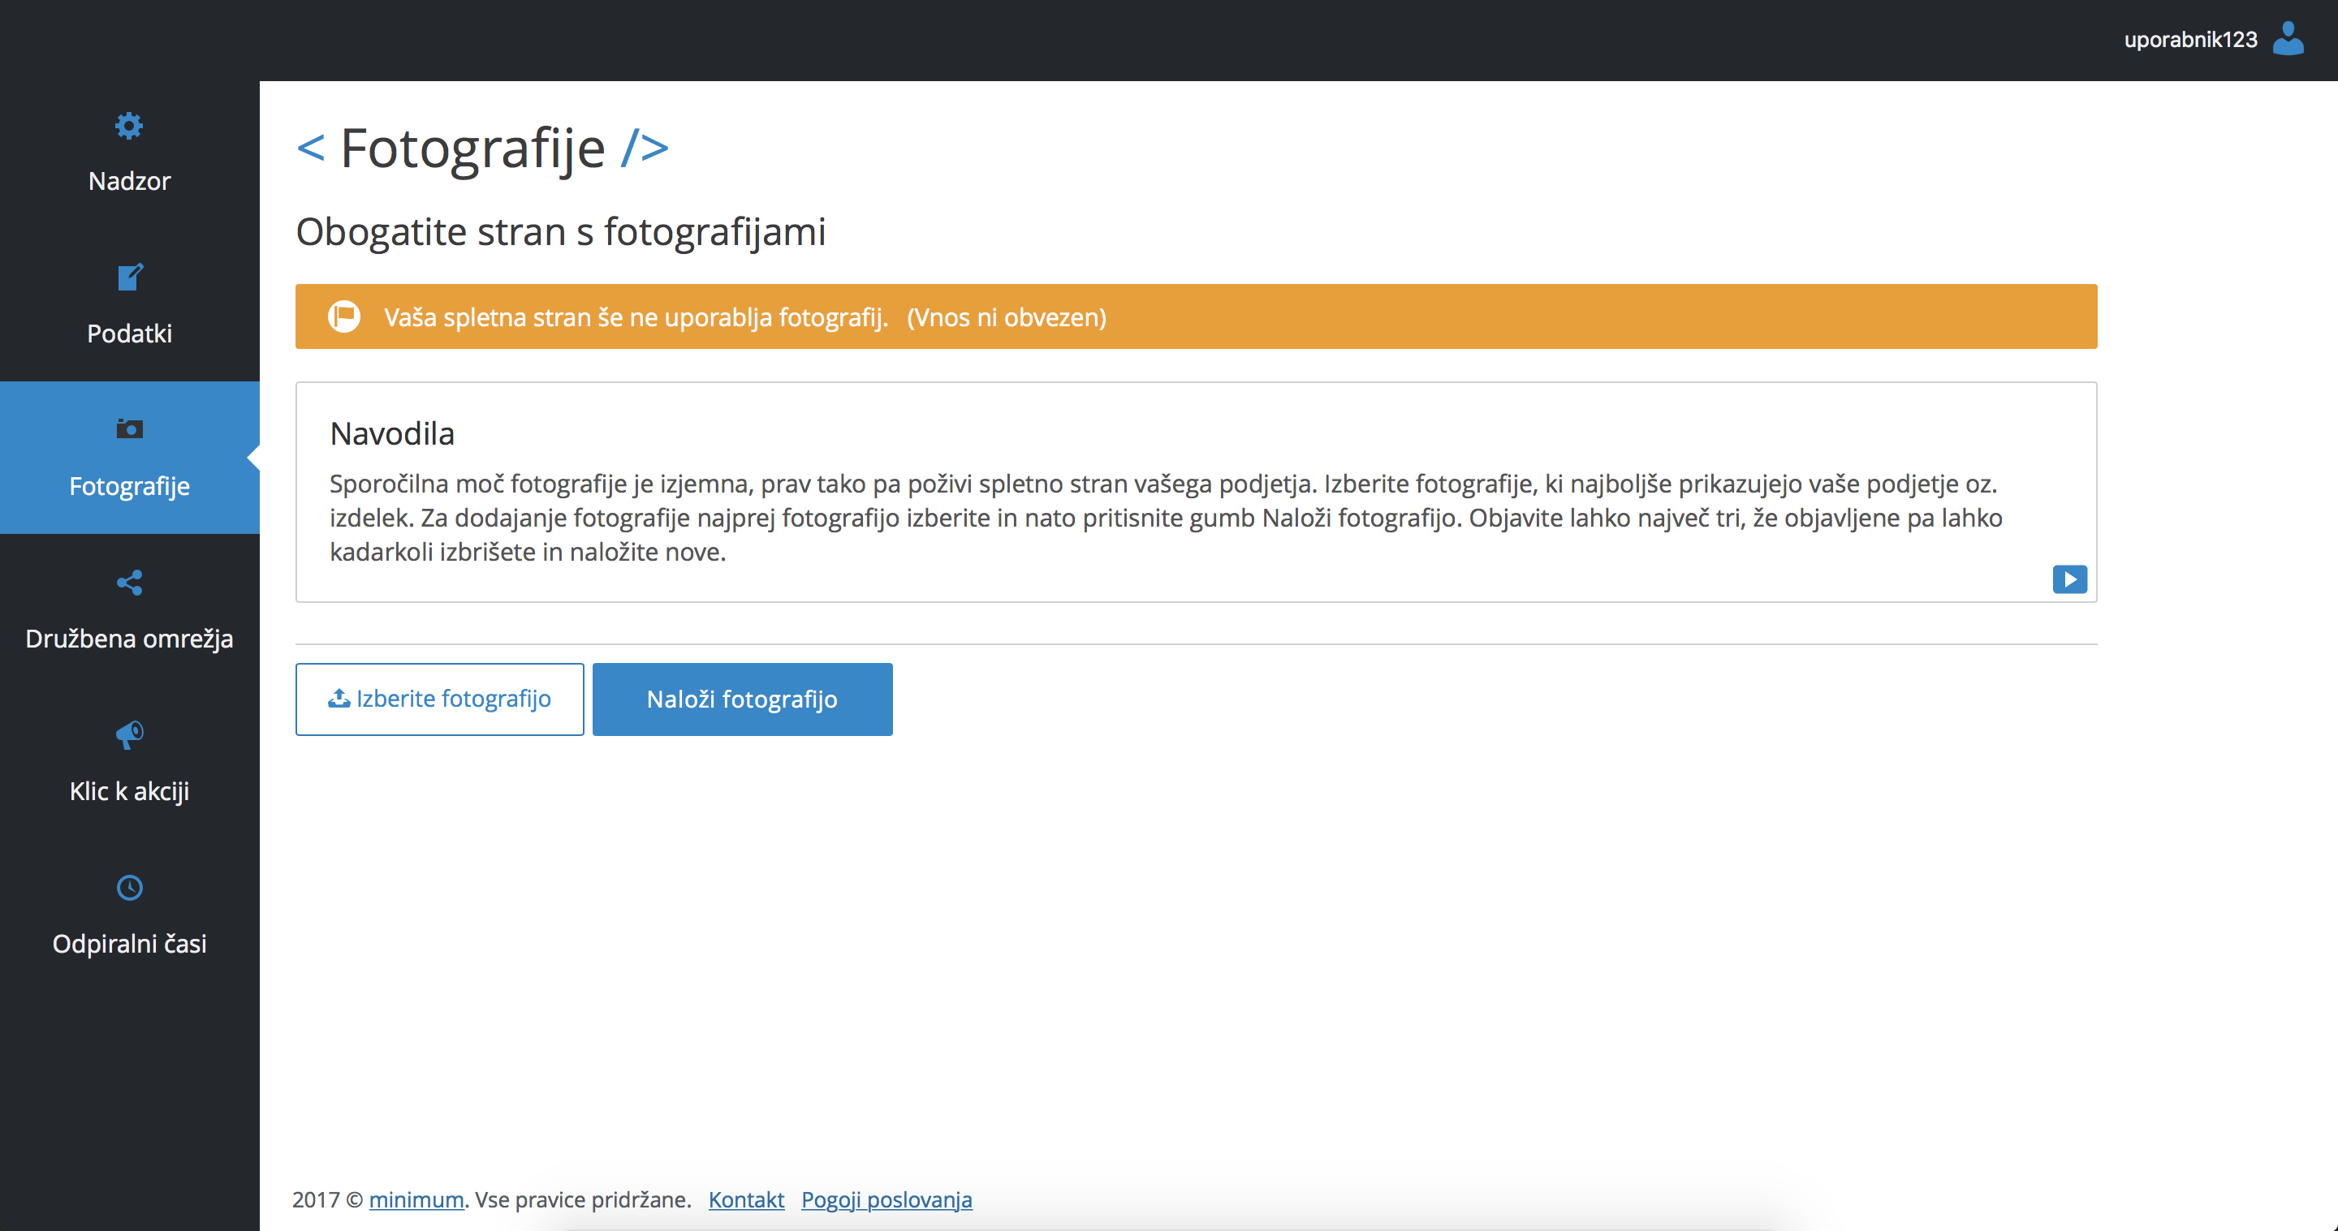Click the 'Obogatite stran s fotografijami' subtitle
Image resolution: width=2338 pixels, height=1231 pixels.
[561, 232]
